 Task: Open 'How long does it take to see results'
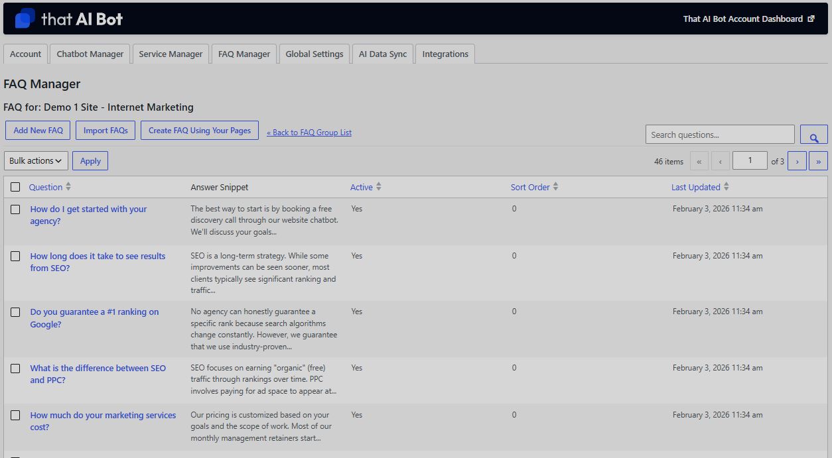click(98, 262)
